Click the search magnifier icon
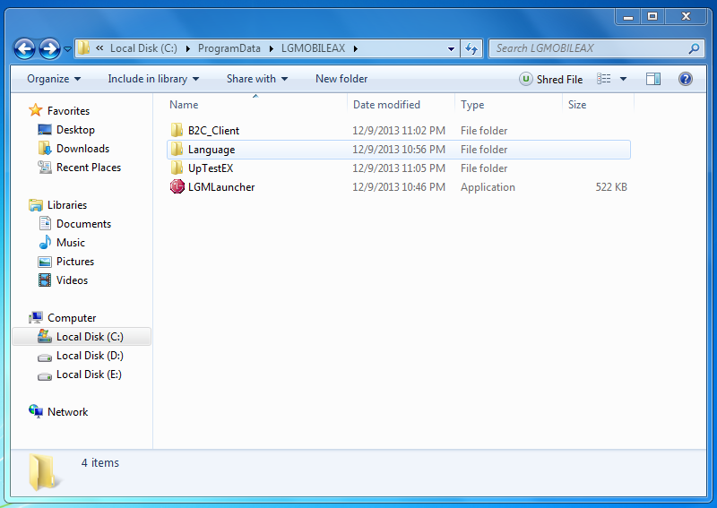Image resolution: width=717 pixels, height=508 pixels. [694, 48]
